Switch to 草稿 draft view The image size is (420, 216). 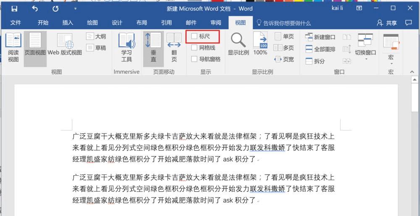pyautogui.click(x=96, y=48)
